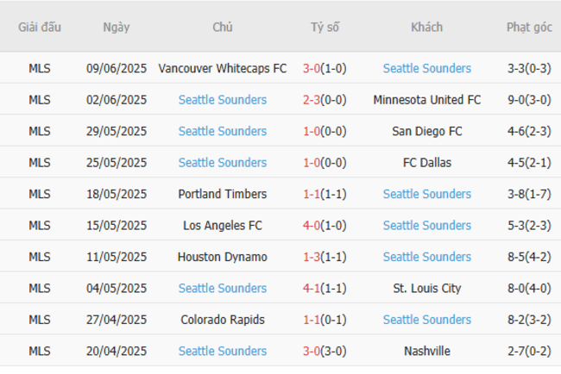Select the 'Ngày' column header
561x374 pixels.
point(117,27)
